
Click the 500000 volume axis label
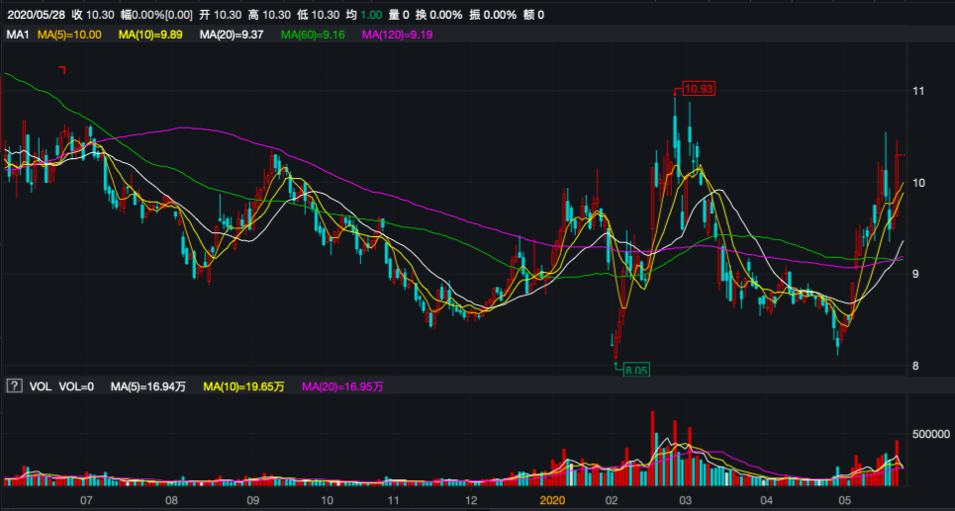click(x=930, y=434)
